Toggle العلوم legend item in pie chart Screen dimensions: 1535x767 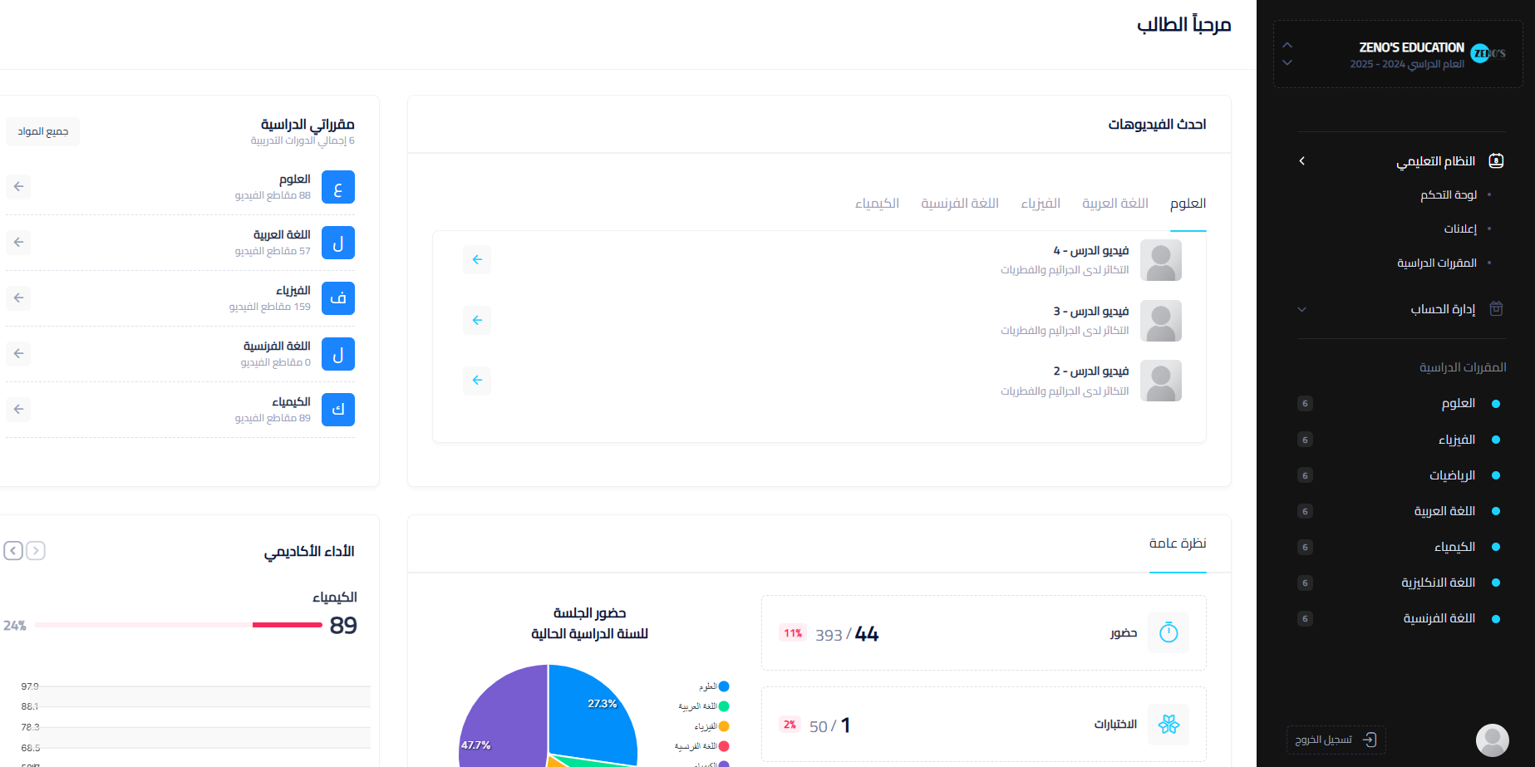tap(713, 686)
